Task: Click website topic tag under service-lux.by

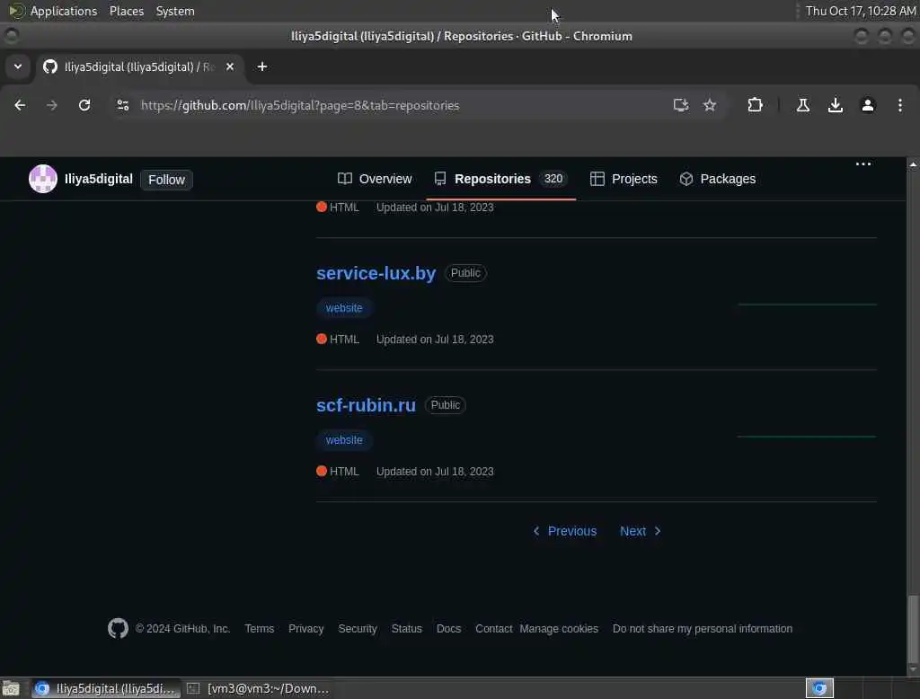Action: (x=344, y=307)
